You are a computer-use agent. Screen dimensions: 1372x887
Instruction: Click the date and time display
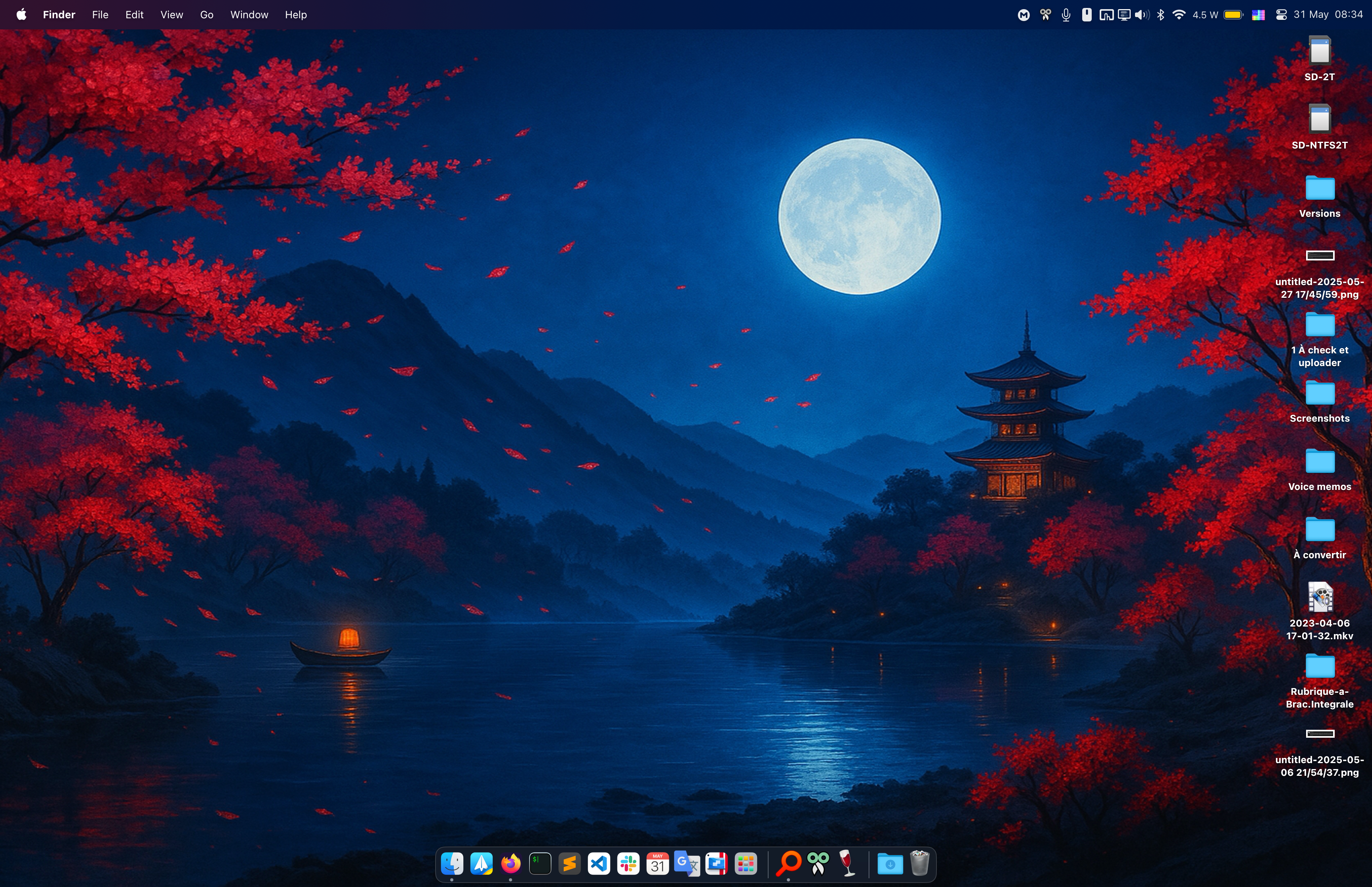1328,15
